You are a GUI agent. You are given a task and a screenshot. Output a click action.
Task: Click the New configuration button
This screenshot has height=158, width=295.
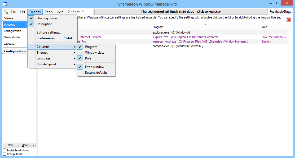[x=11, y=145]
